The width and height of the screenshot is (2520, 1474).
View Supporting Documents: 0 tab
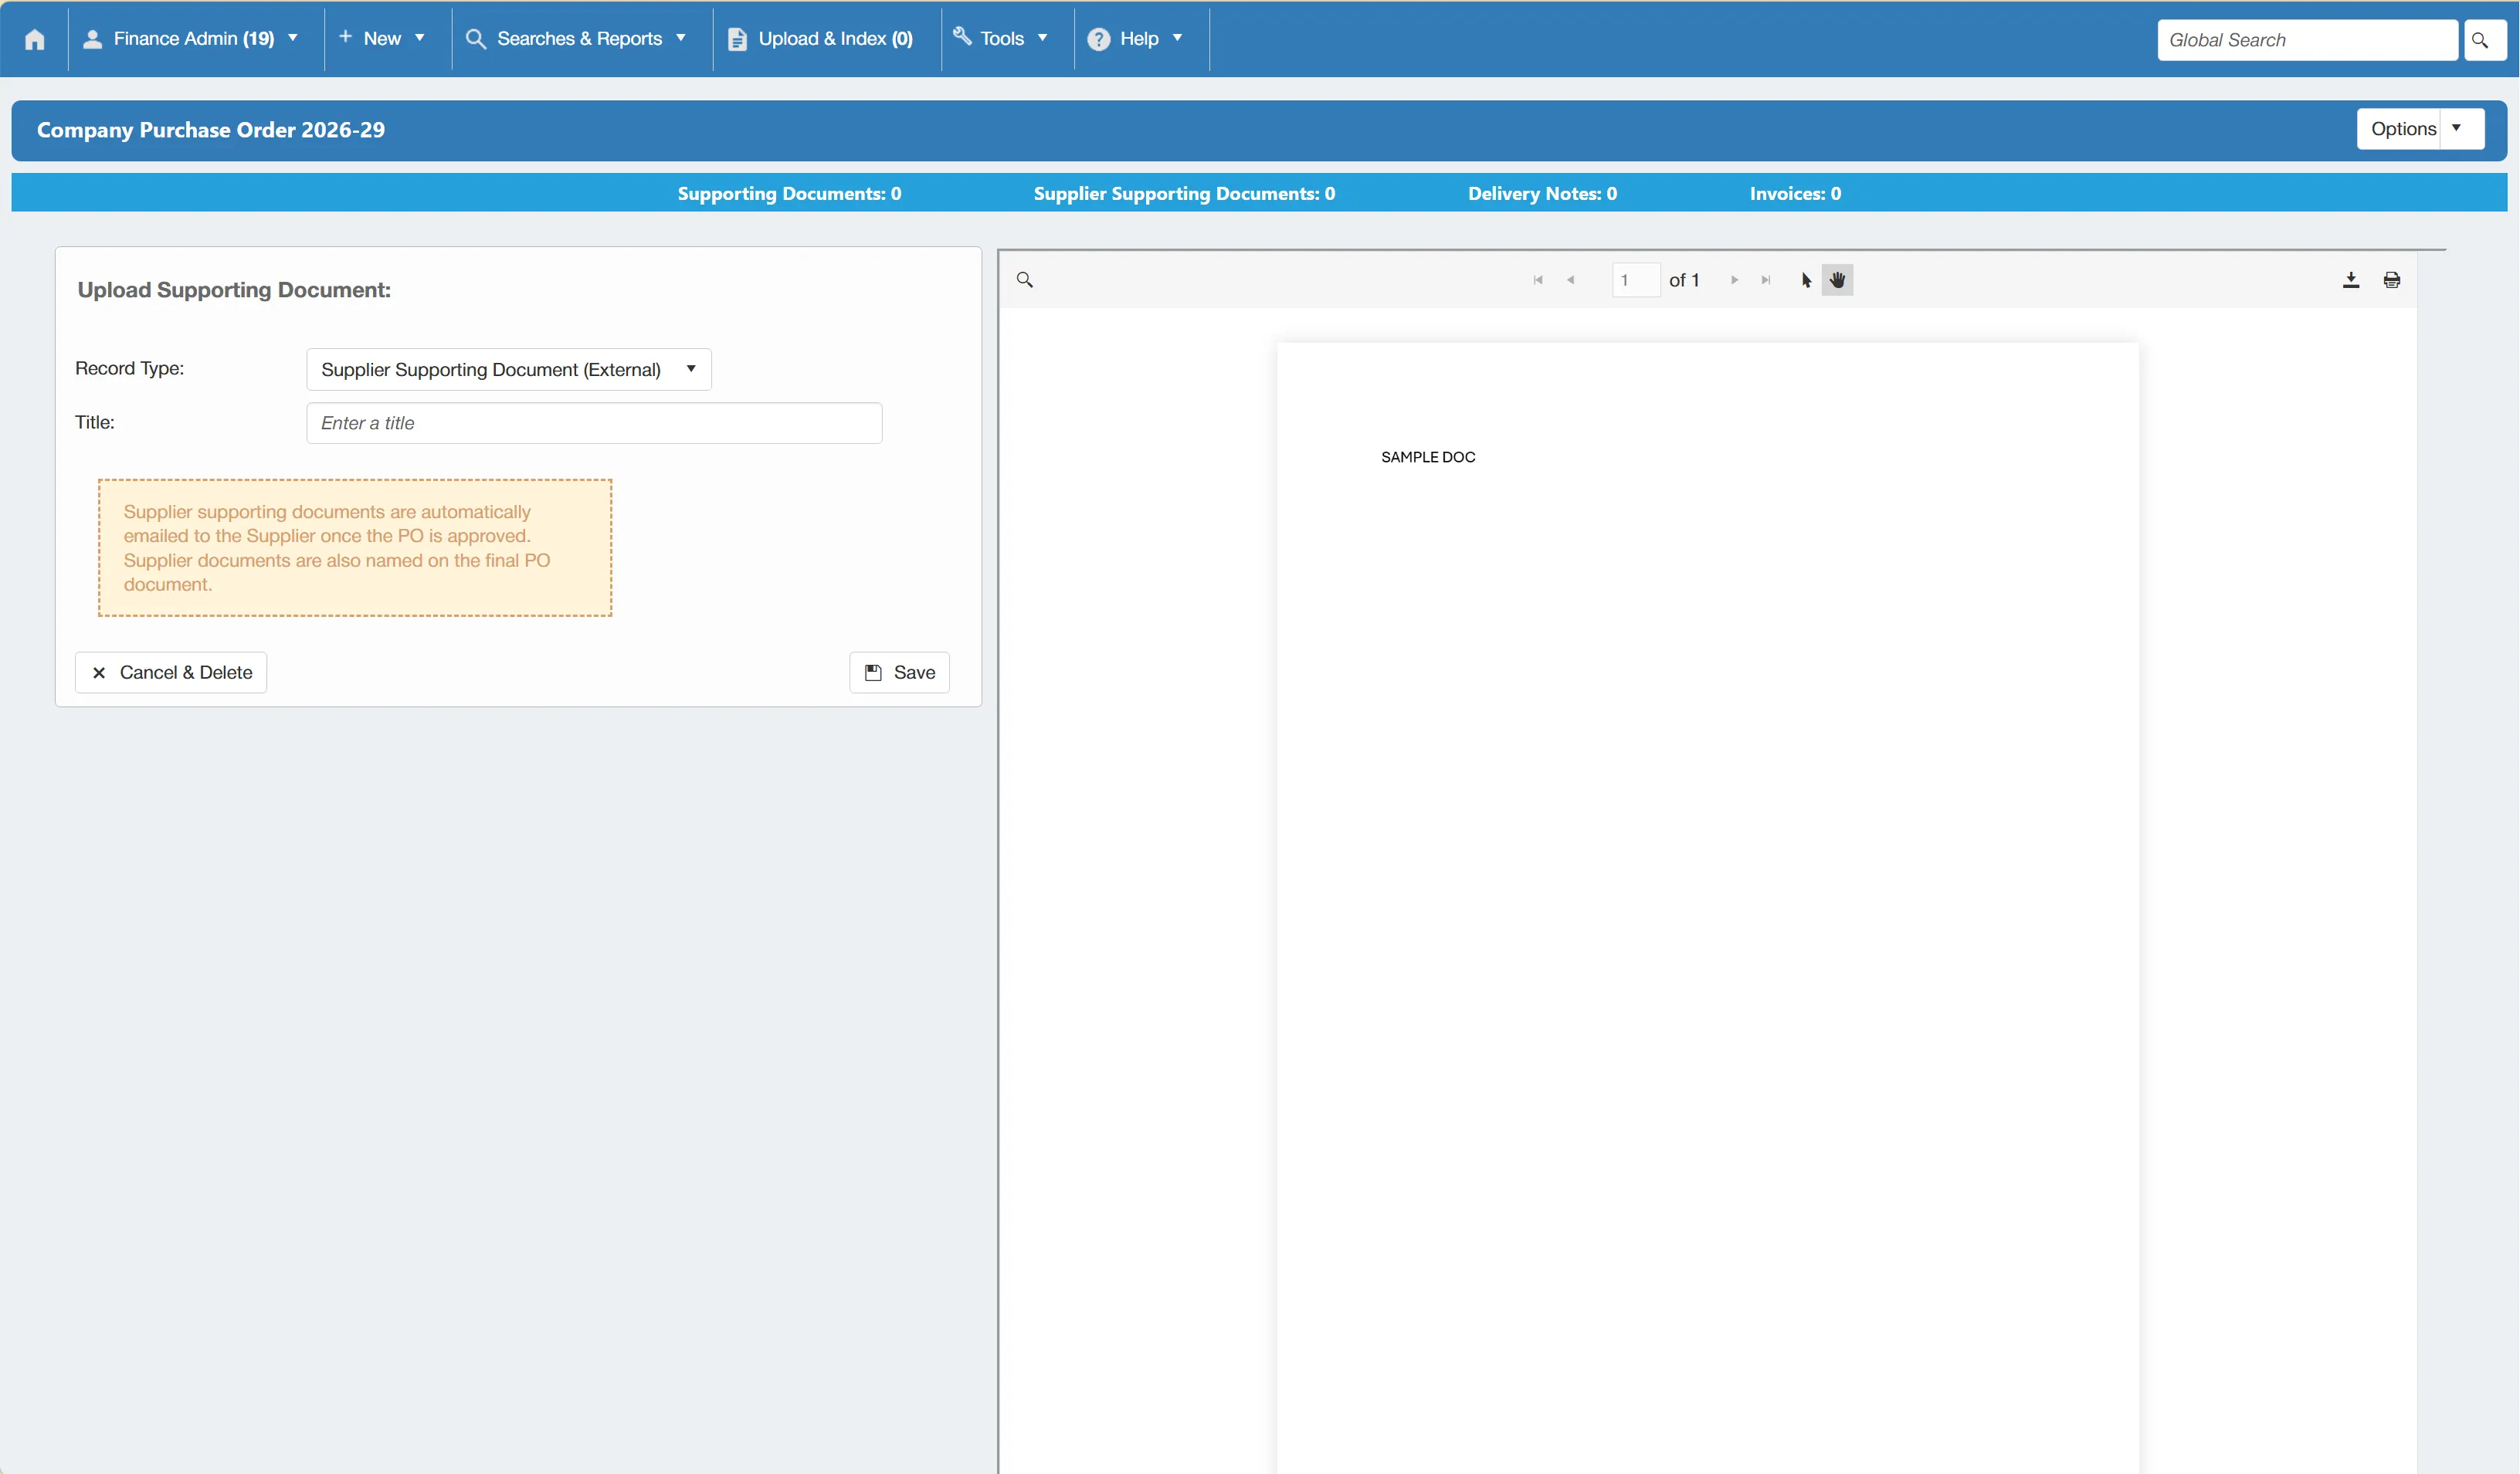click(x=789, y=193)
